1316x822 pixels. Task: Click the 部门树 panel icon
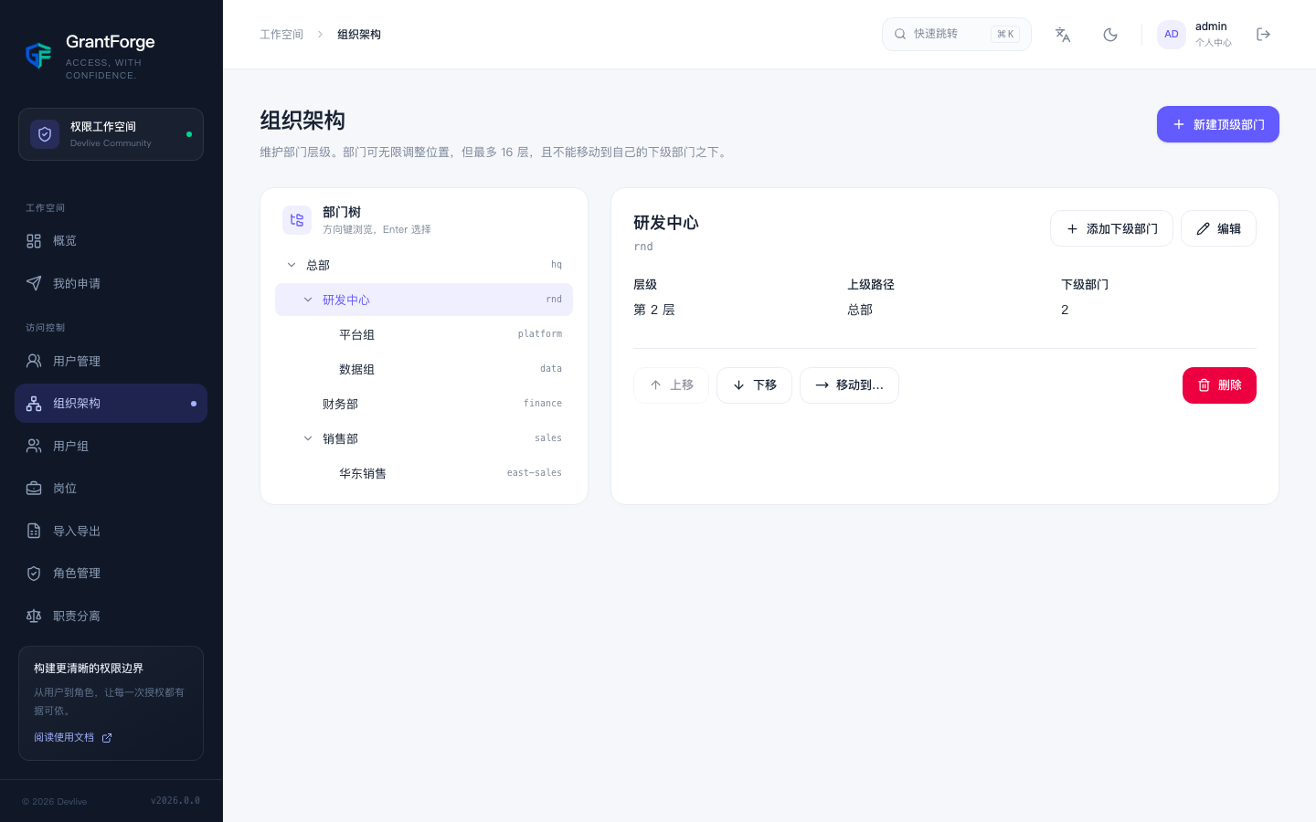(x=297, y=220)
